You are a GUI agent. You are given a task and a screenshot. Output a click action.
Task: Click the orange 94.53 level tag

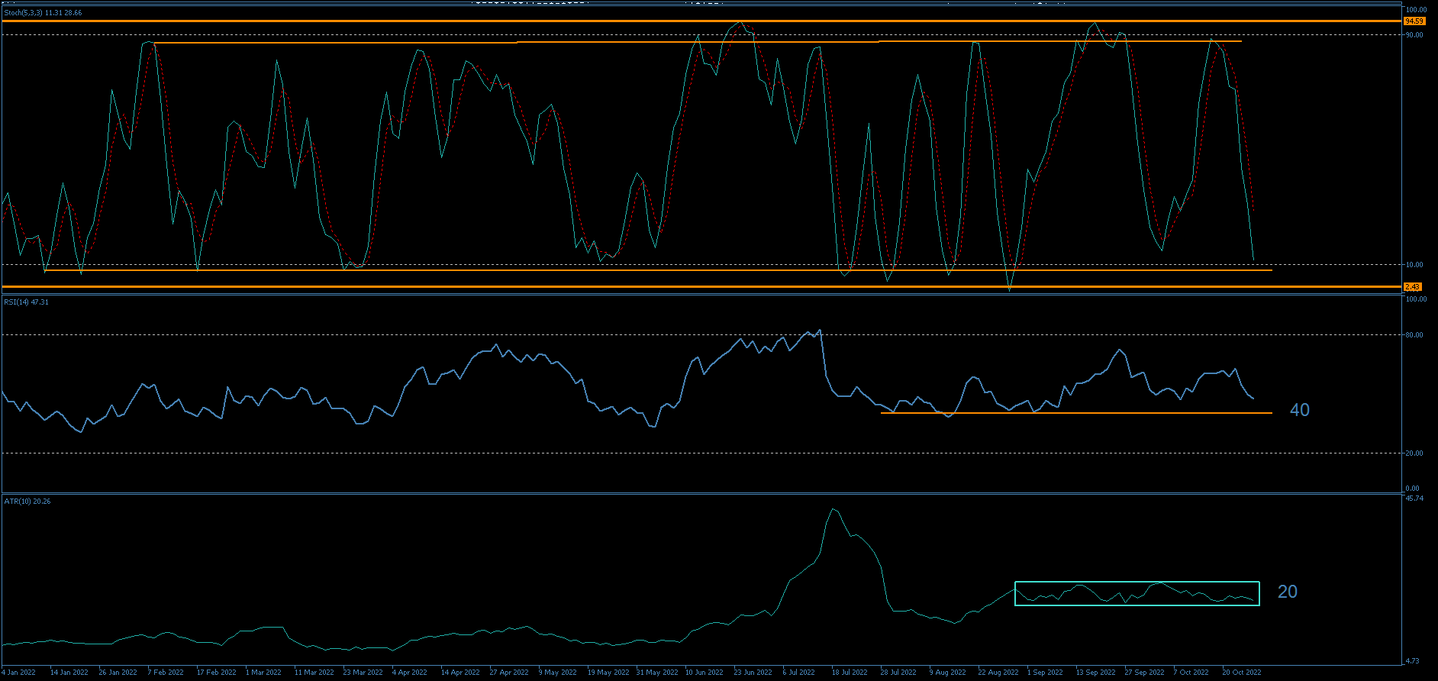1414,21
